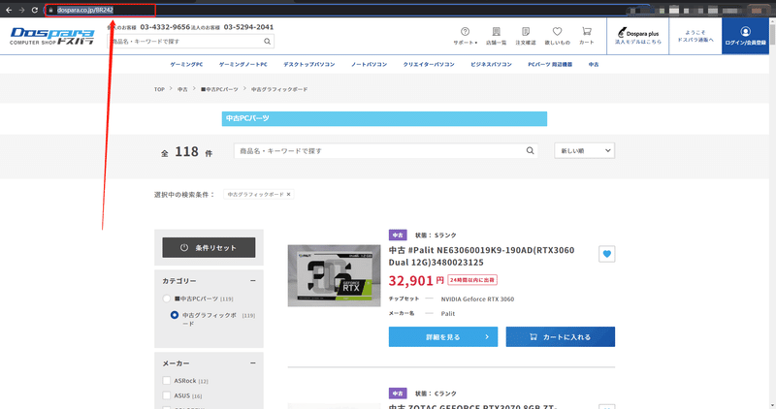Open ゲーミングノートPC menu
The image size is (776, 409).
pos(243,64)
